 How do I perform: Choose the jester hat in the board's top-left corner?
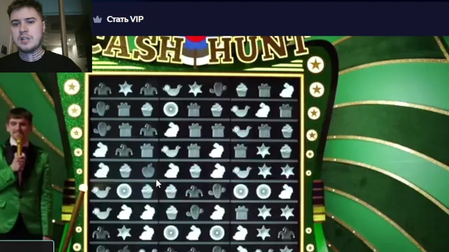(x=103, y=89)
